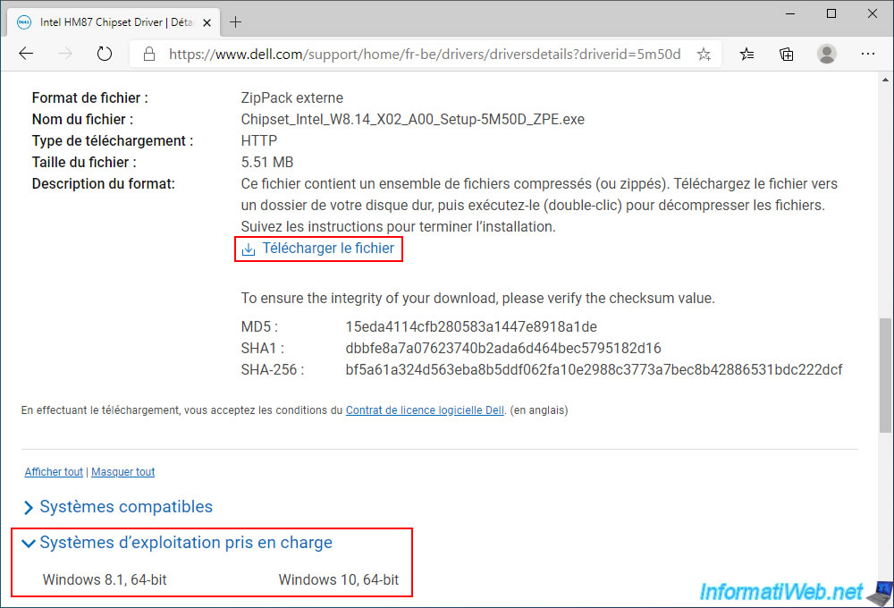
Task: Open a new browser tab
Action: click(236, 21)
